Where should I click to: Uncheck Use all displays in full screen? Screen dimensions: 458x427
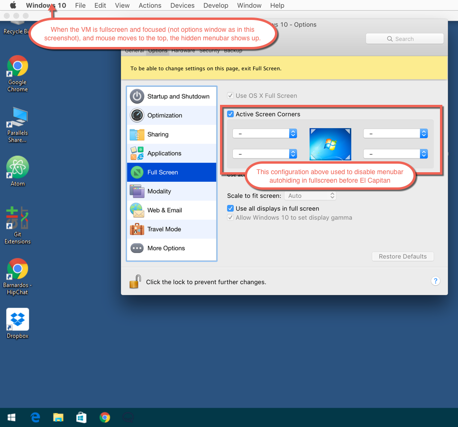click(x=230, y=208)
